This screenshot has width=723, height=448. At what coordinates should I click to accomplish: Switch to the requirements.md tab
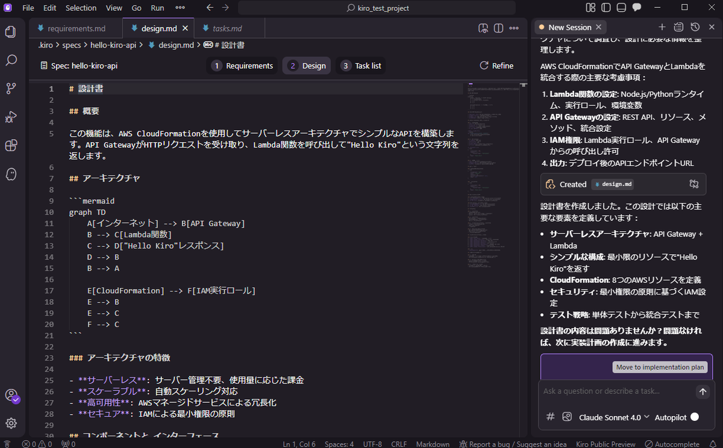coord(75,28)
